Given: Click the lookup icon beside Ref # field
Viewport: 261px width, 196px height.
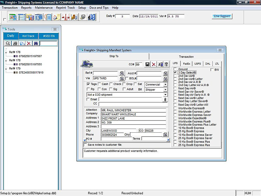Looking at the screenshot, I should (122, 73).
